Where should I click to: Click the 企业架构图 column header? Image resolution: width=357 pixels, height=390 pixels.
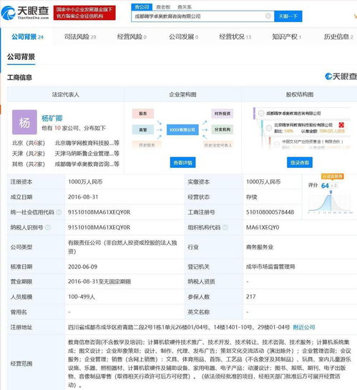tap(182, 94)
